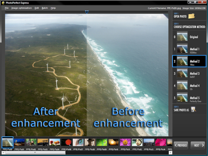Select the night road lights thumbnail PPE-Pic01

pos(19,143)
